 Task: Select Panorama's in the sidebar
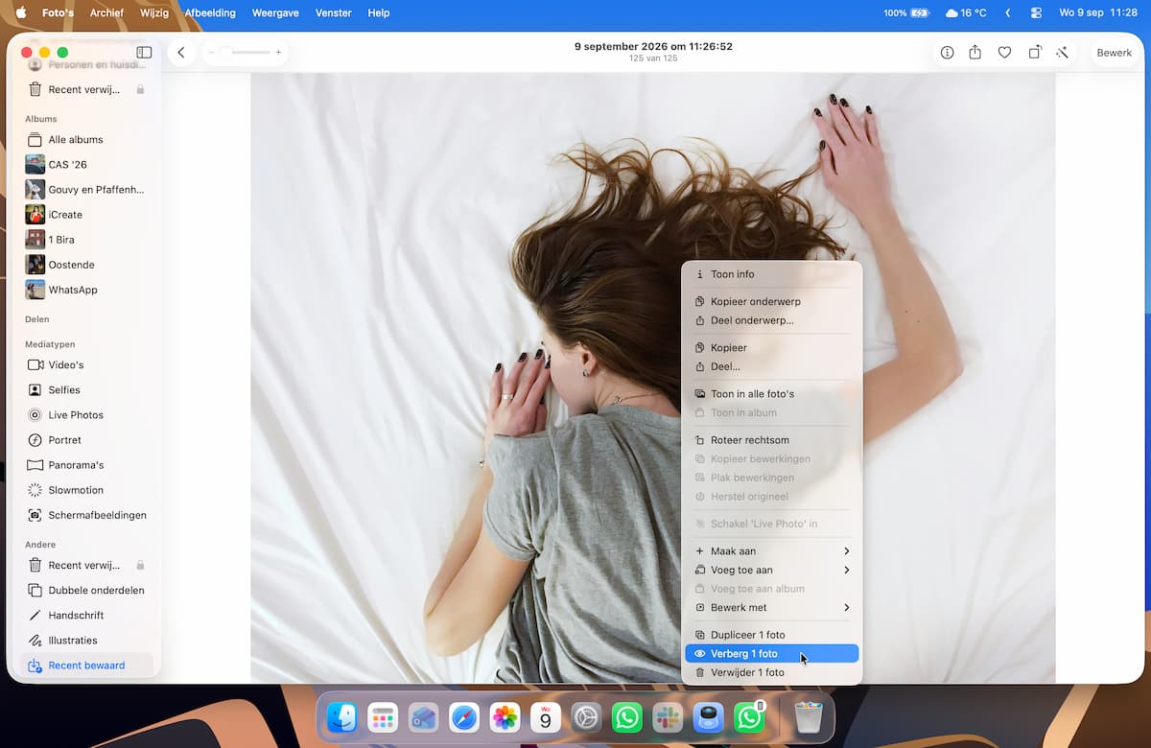[x=86, y=465]
